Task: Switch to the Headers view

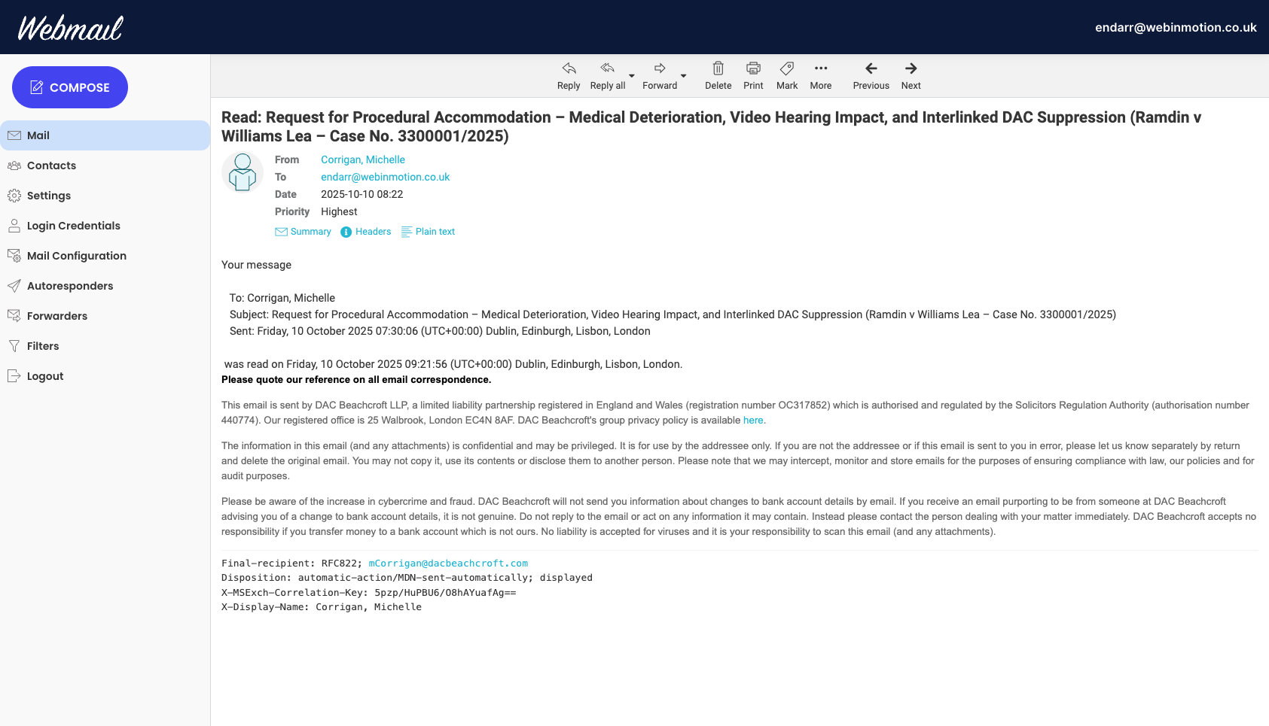Action: (366, 232)
